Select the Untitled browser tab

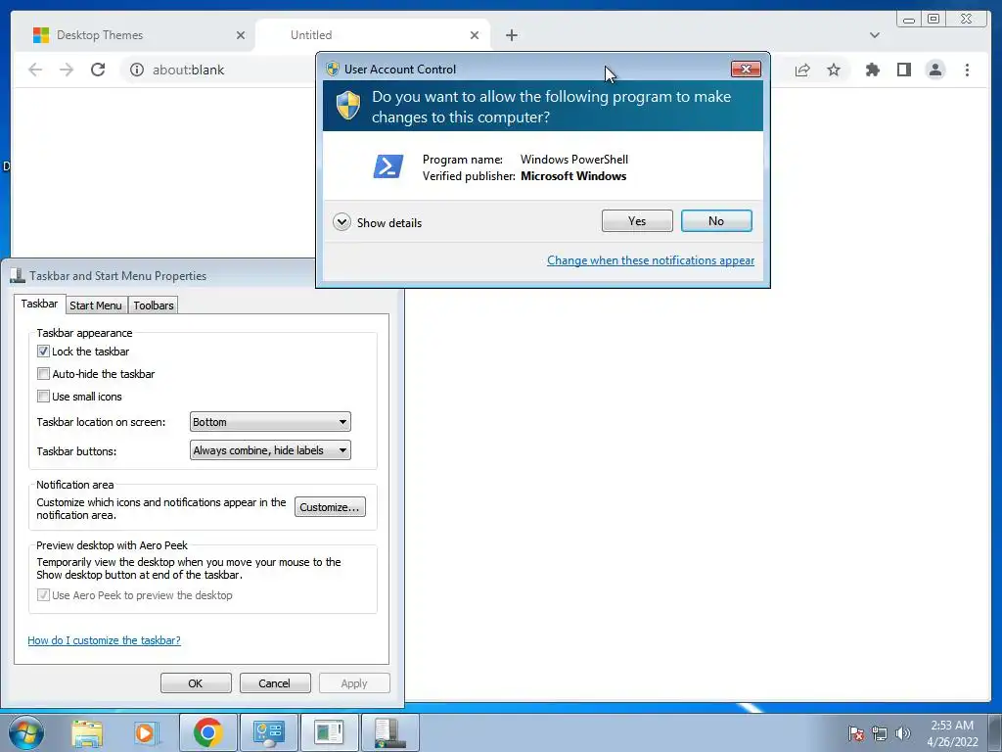click(x=371, y=35)
